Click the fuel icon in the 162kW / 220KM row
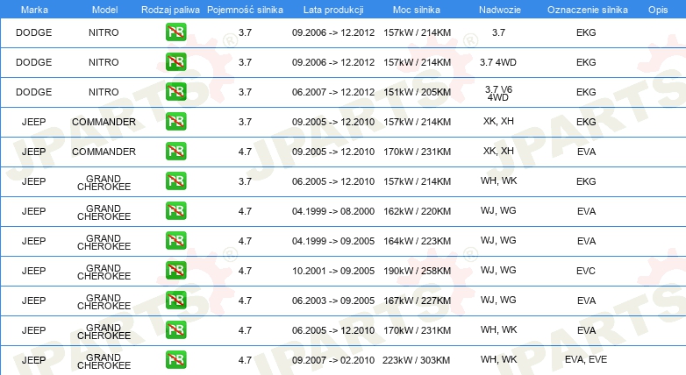Image resolution: width=686 pixels, height=375 pixels. [x=175, y=210]
